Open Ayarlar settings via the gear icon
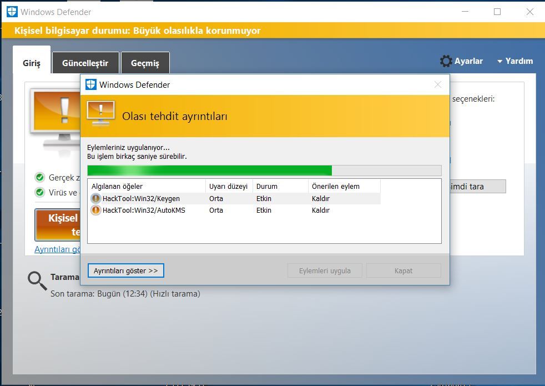The height and width of the screenshot is (386, 545). 446,61
